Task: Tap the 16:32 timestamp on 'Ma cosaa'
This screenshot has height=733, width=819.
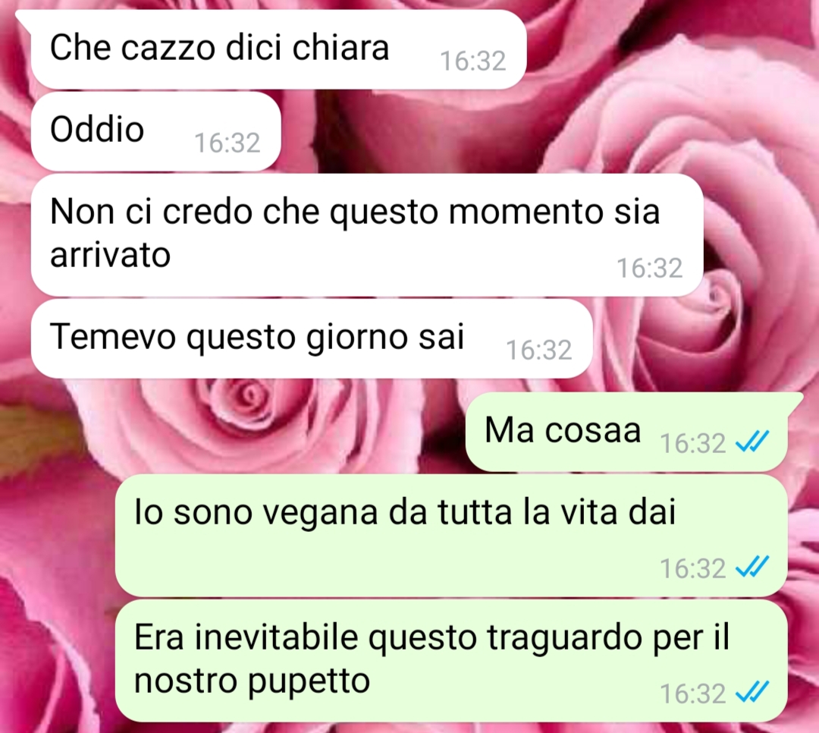Action: pos(692,443)
